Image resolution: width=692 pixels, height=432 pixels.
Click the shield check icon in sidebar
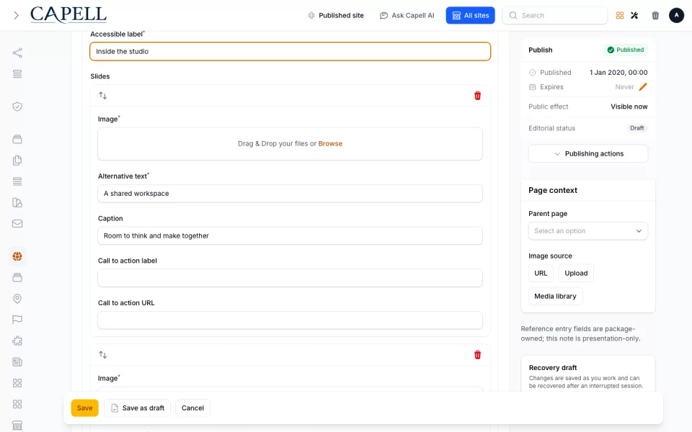point(17,107)
